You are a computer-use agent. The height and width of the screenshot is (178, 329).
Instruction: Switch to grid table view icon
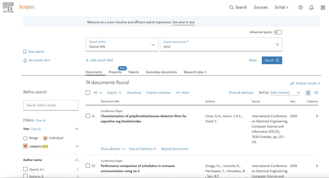click(308, 93)
